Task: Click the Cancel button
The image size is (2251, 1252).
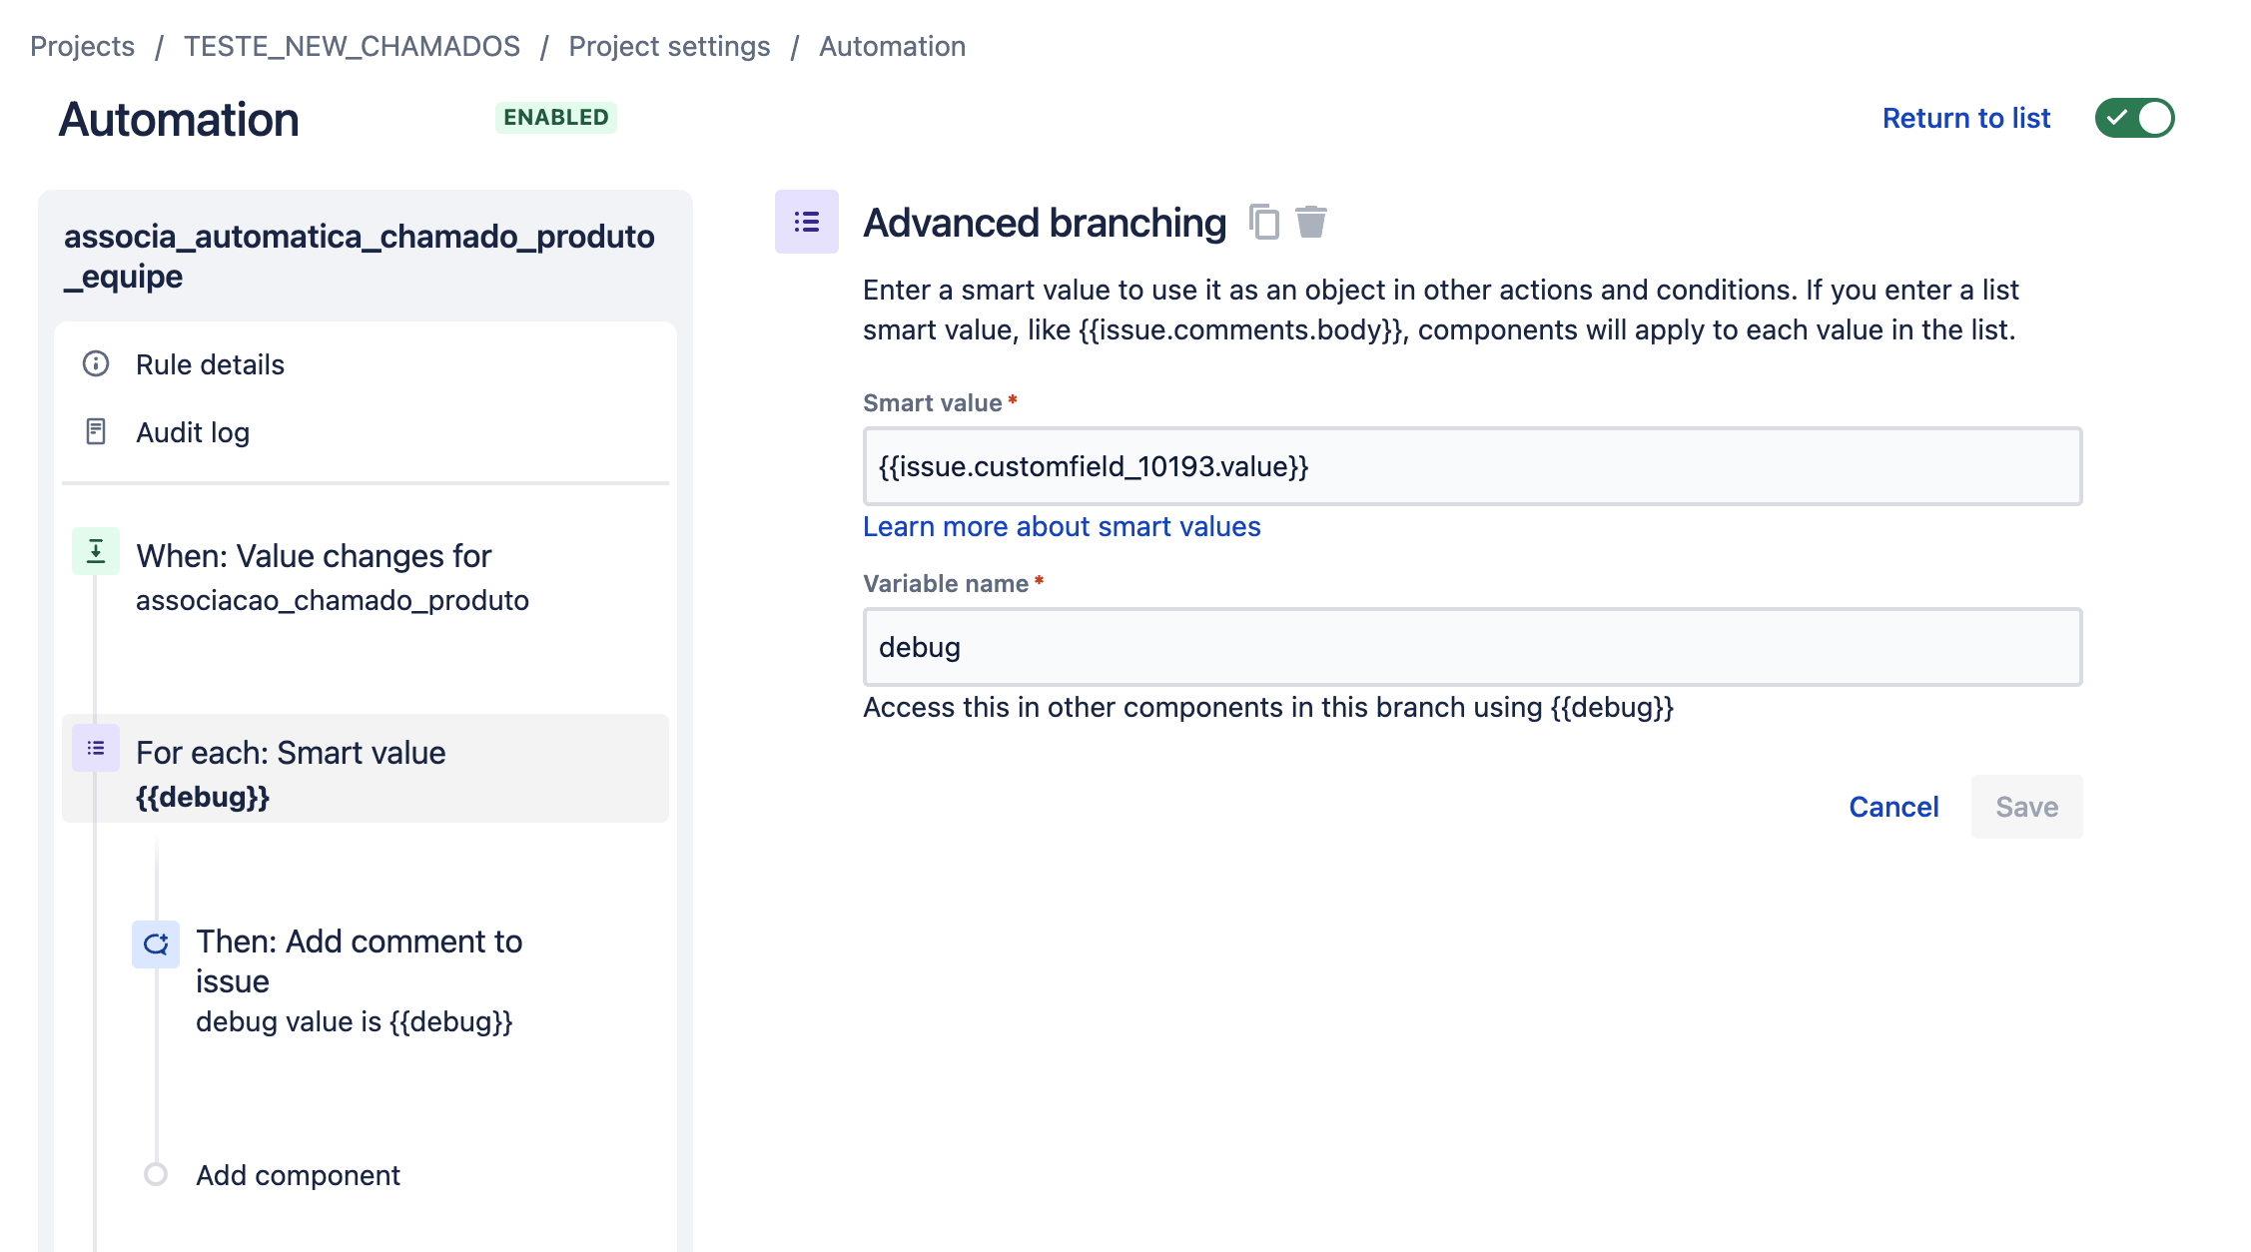Action: pos(1893,807)
